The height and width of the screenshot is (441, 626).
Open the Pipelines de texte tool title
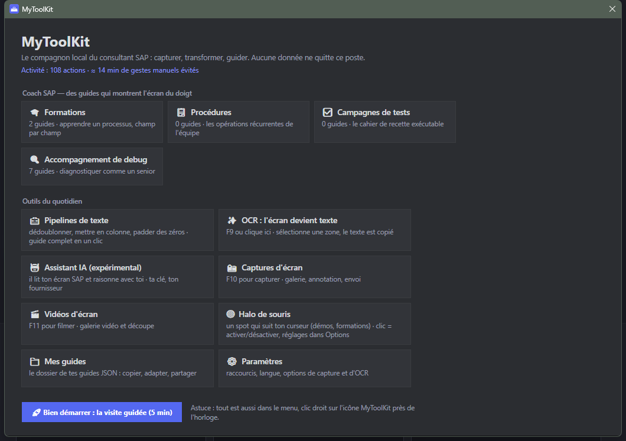tap(76, 221)
